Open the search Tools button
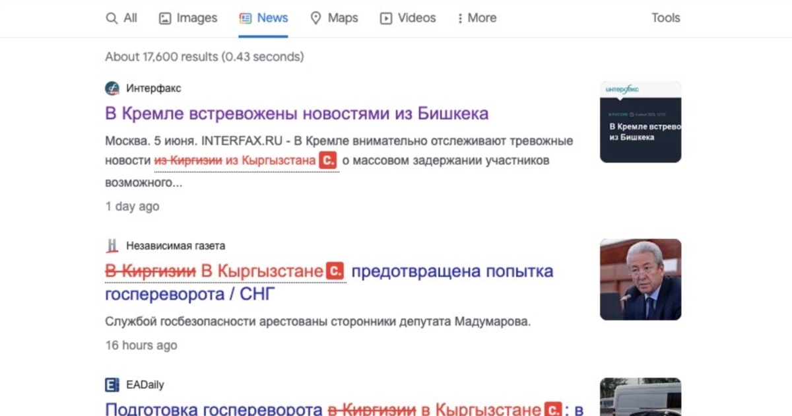Image resolution: width=792 pixels, height=416 pixels. pos(665,18)
